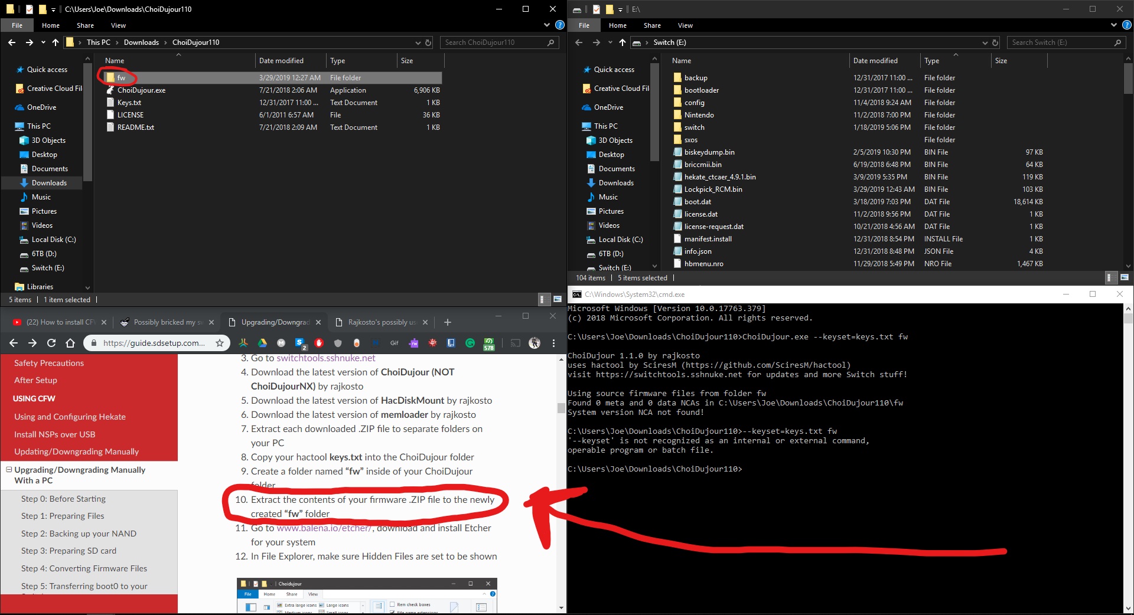1134x615 pixels.
Task: Open the green Grammarly extension icon
Action: coord(470,343)
